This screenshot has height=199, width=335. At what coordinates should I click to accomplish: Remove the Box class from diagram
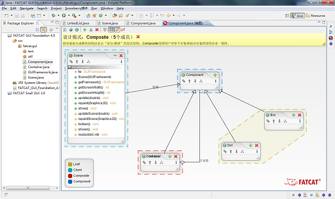click(x=299, y=115)
